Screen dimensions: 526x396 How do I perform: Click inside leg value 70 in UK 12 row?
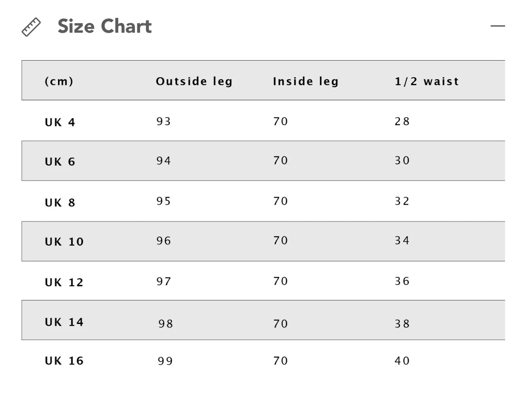[x=281, y=281]
